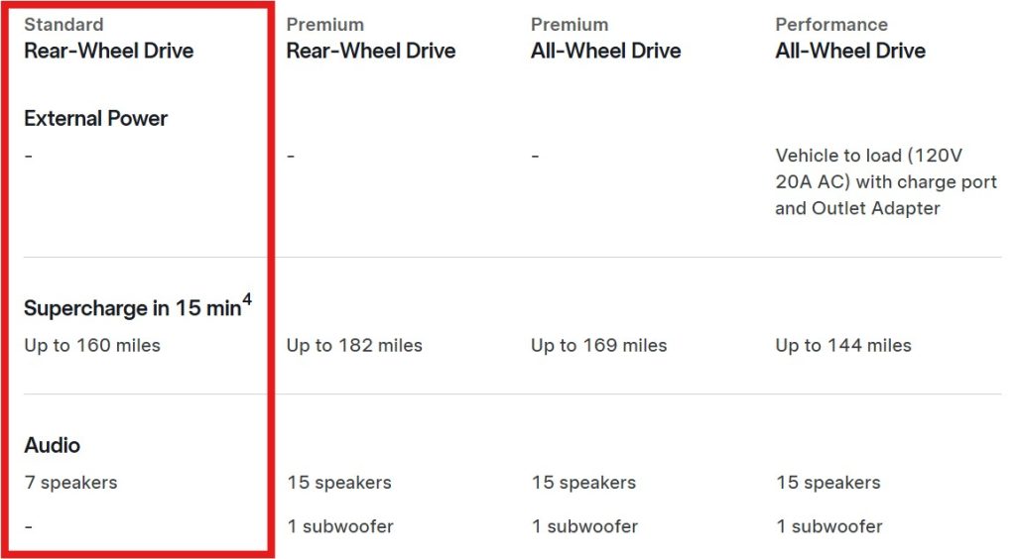Click the External Power section heading
Viewport: 1016px width, 559px height.
click(x=96, y=118)
